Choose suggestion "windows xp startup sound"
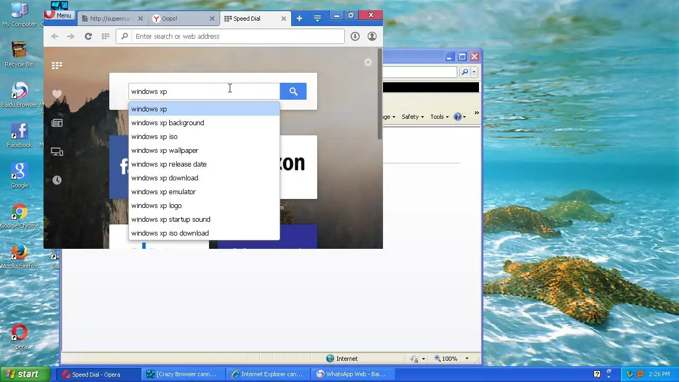 (204, 219)
